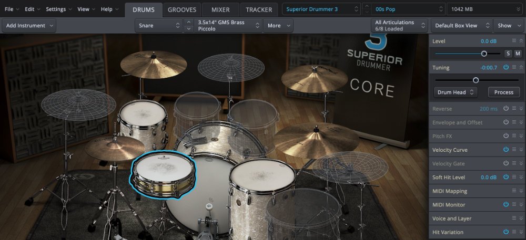Open the Show dropdown
The height and width of the screenshot is (240, 526).
(x=508, y=25)
